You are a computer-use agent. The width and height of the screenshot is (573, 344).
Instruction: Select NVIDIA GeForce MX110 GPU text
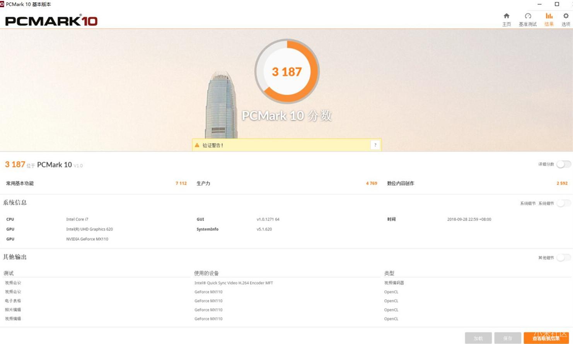tap(87, 239)
